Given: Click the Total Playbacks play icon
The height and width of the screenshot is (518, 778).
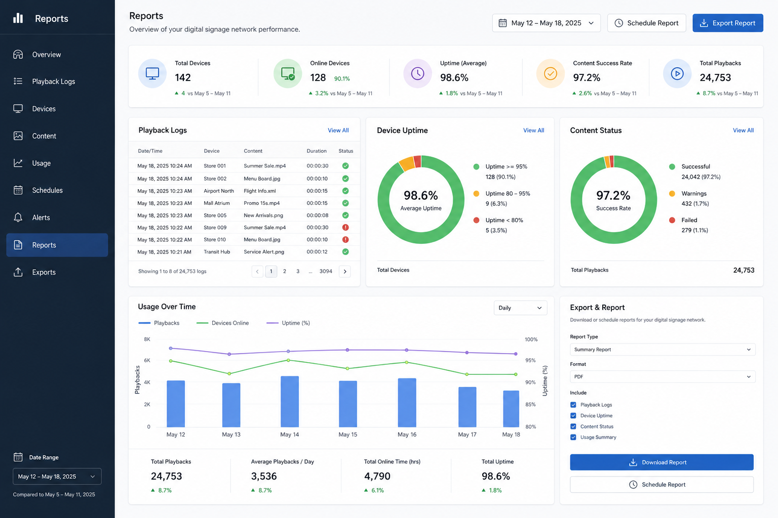Looking at the screenshot, I should pyautogui.click(x=677, y=74).
